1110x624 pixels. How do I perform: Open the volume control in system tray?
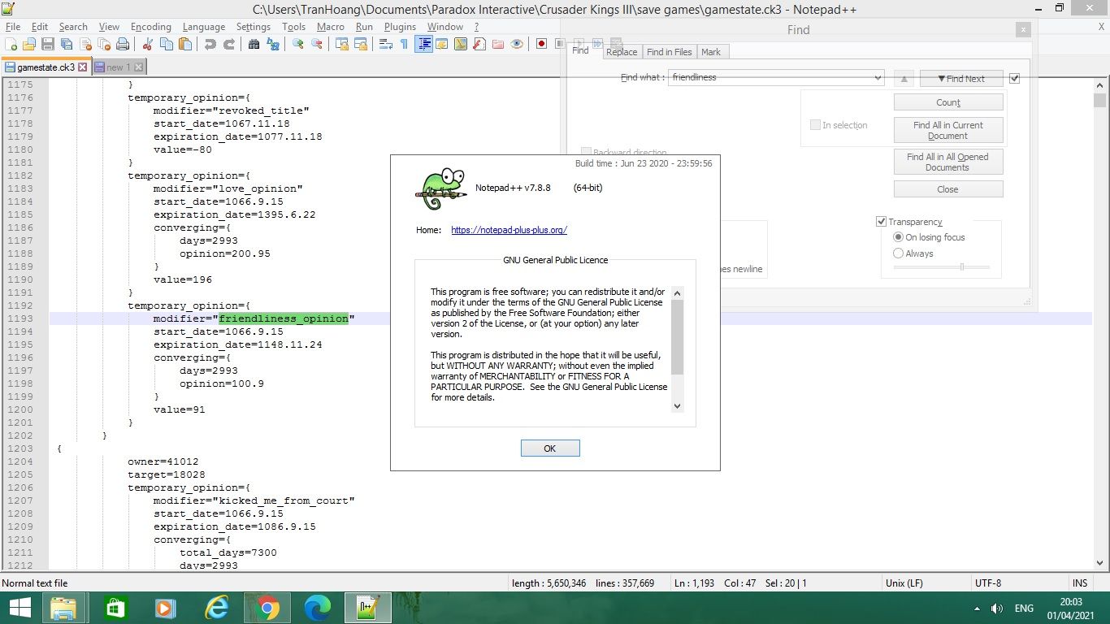997,609
